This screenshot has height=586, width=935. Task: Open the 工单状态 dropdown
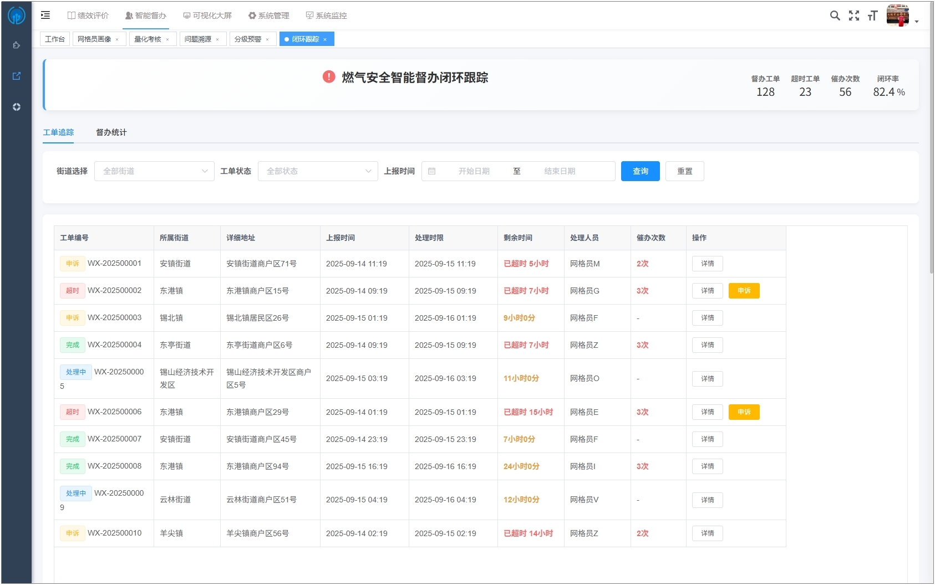(318, 171)
